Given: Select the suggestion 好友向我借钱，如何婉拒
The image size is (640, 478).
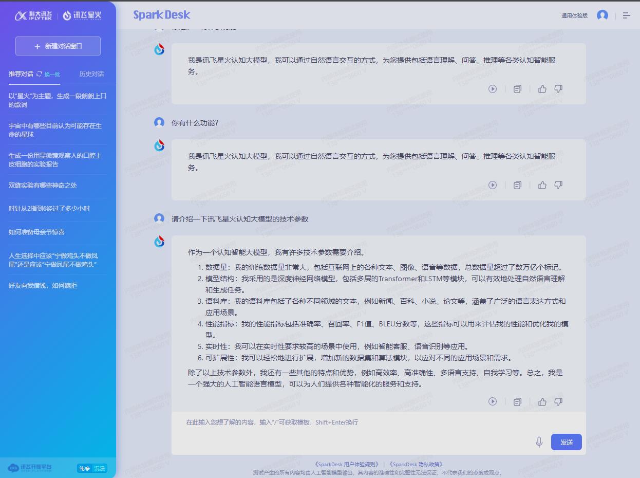Looking at the screenshot, I should tap(43, 286).
